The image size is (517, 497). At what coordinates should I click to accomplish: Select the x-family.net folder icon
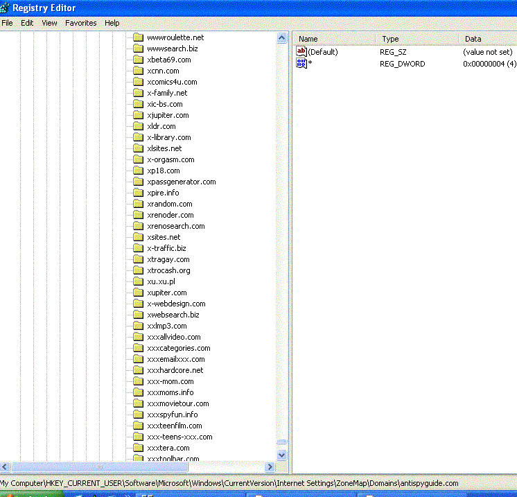(138, 93)
